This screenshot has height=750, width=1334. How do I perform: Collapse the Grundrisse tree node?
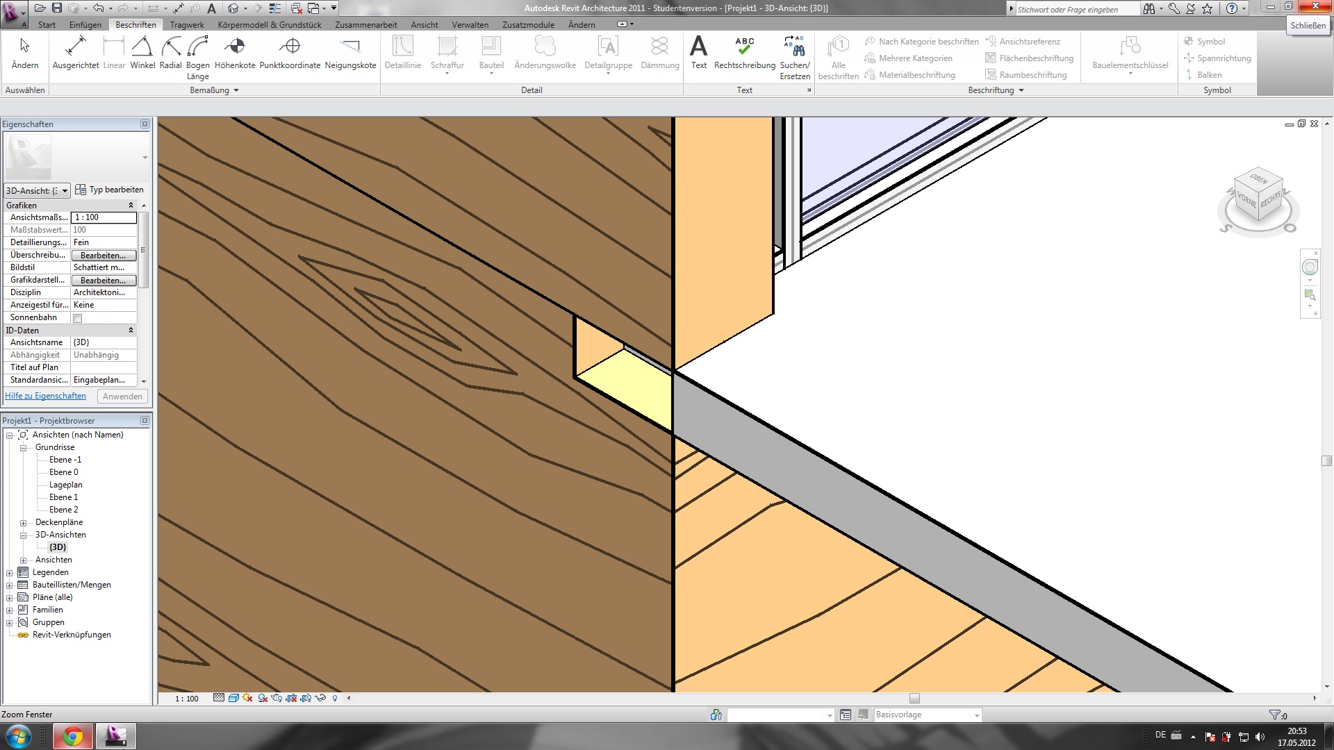click(x=23, y=448)
